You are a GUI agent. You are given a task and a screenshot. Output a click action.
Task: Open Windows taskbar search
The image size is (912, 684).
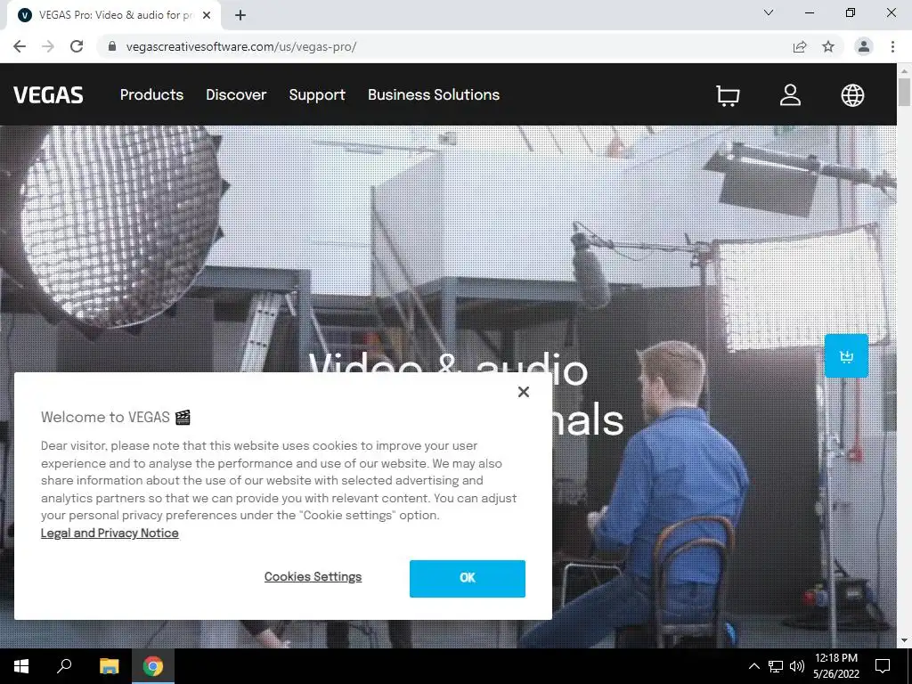coord(64,666)
